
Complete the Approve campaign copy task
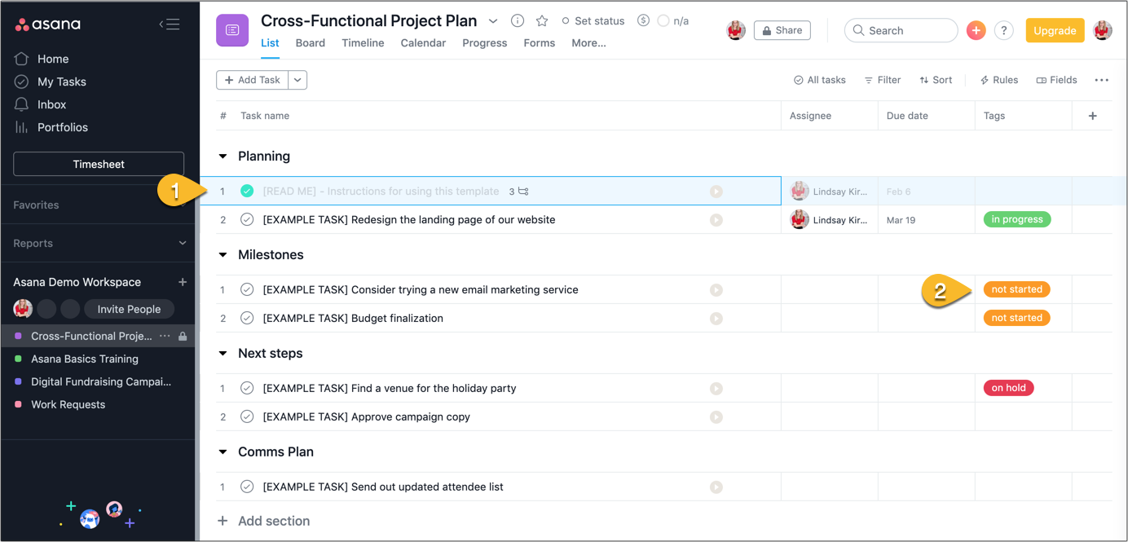(x=247, y=416)
